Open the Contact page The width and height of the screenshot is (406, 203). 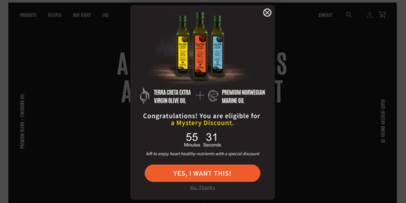[325, 15]
